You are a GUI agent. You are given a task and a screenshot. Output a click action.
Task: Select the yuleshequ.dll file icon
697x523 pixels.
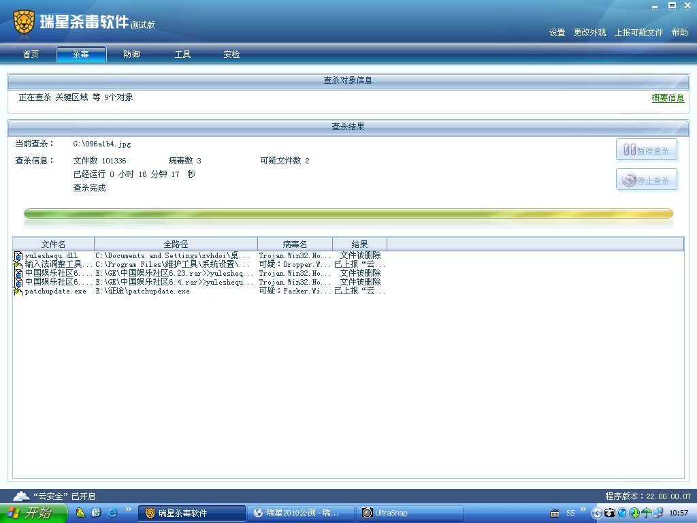tap(18, 256)
